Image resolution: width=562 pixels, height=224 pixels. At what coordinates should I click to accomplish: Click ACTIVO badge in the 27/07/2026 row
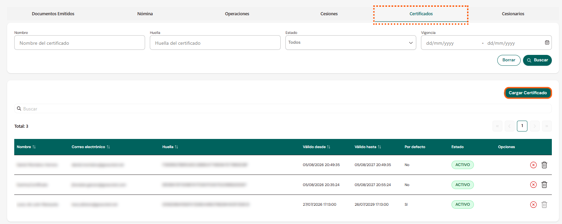click(462, 205)
